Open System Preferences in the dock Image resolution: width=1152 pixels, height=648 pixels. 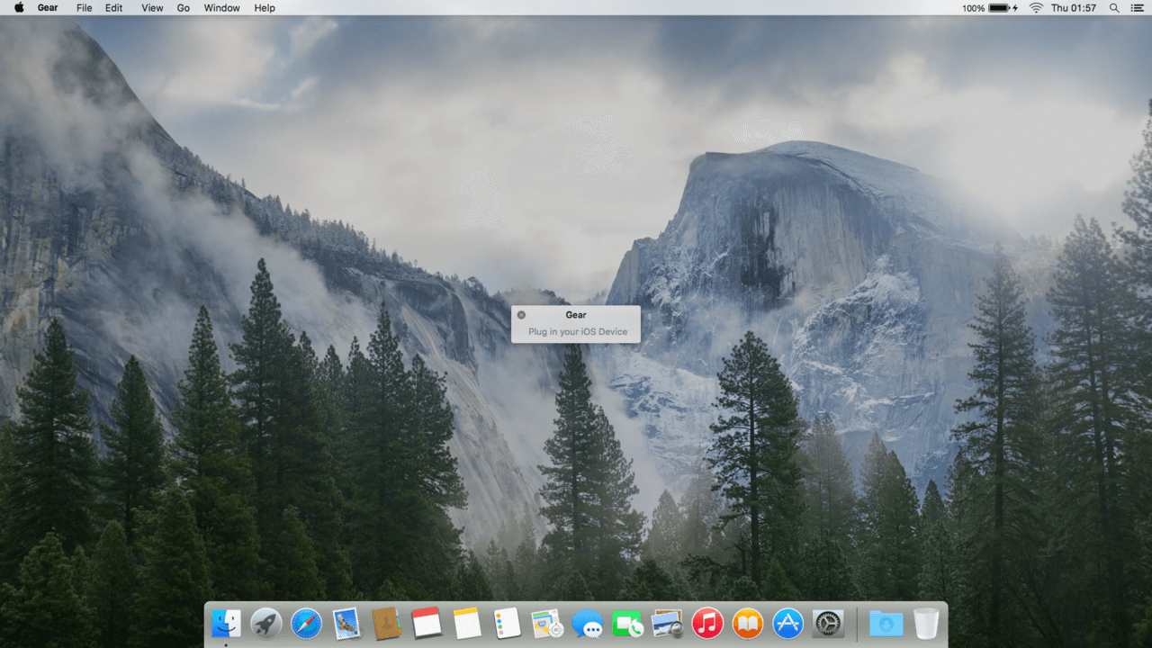click(x=828, y=623)
